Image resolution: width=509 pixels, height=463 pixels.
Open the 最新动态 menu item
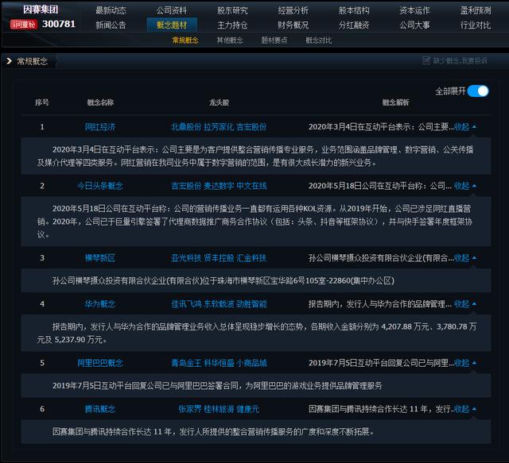tap(111, 10)
